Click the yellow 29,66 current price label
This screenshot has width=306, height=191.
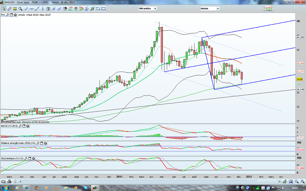click(300, 79)
